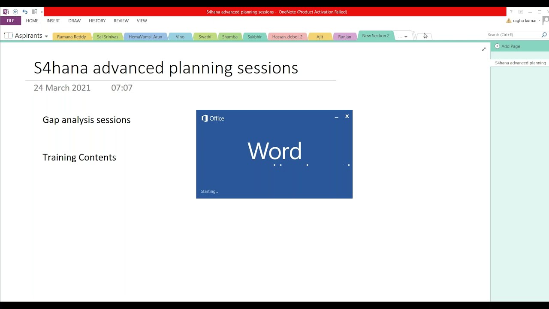This screenshot has height=309, width=549.
Task: Expand the Aspirants notebook dropdown
Action: tap(46, 36)
